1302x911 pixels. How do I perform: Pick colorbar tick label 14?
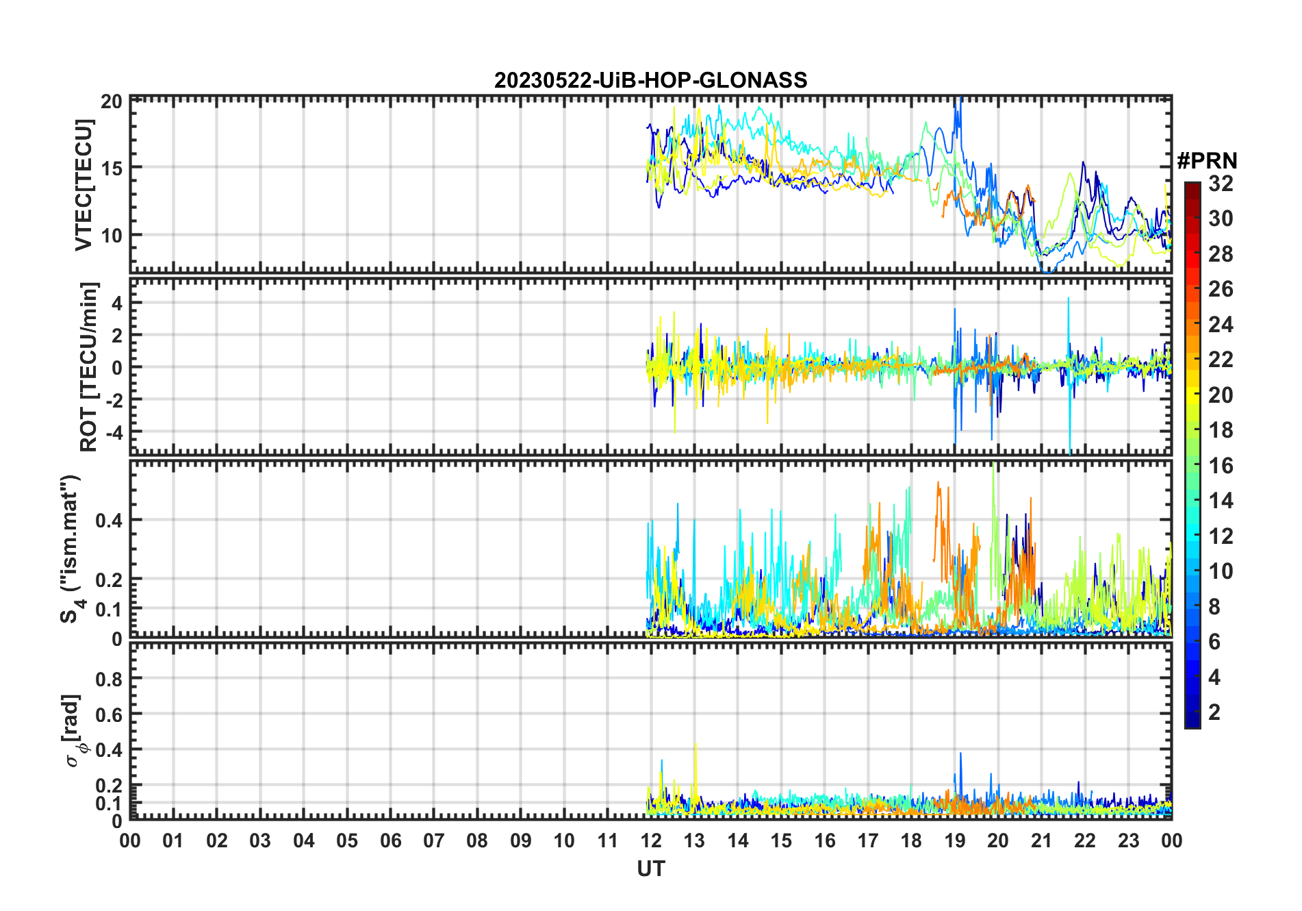(x=1221, y=501)
